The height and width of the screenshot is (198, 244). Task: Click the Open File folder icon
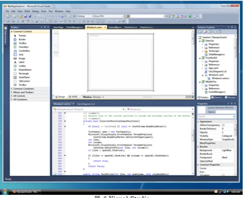(x=21, y=16)
